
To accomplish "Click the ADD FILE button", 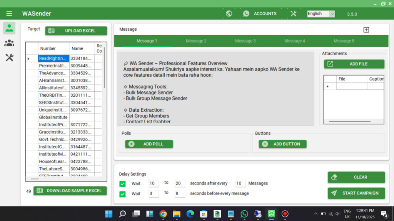I will coord(354,64).
